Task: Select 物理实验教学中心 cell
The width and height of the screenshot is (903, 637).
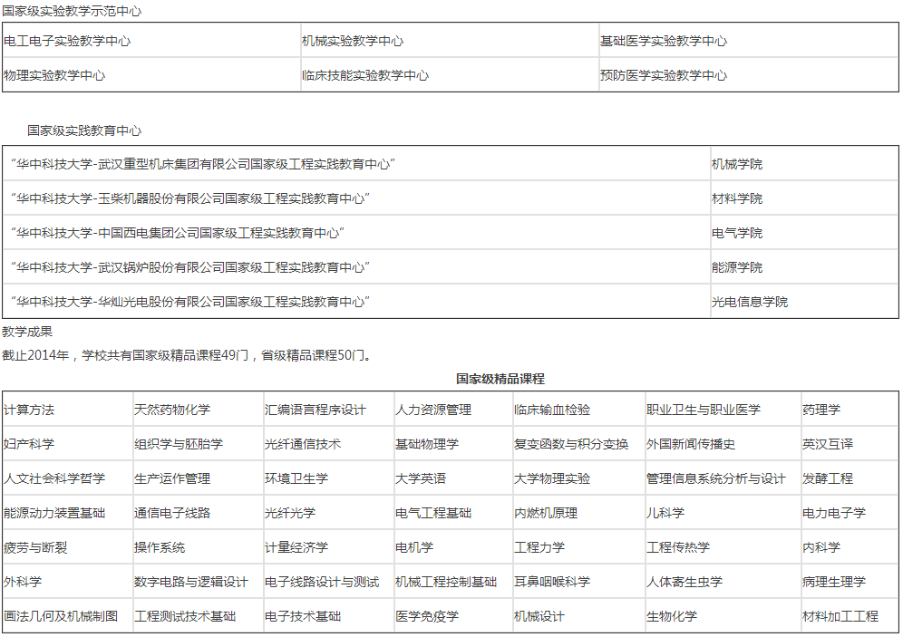Action: 151,75
